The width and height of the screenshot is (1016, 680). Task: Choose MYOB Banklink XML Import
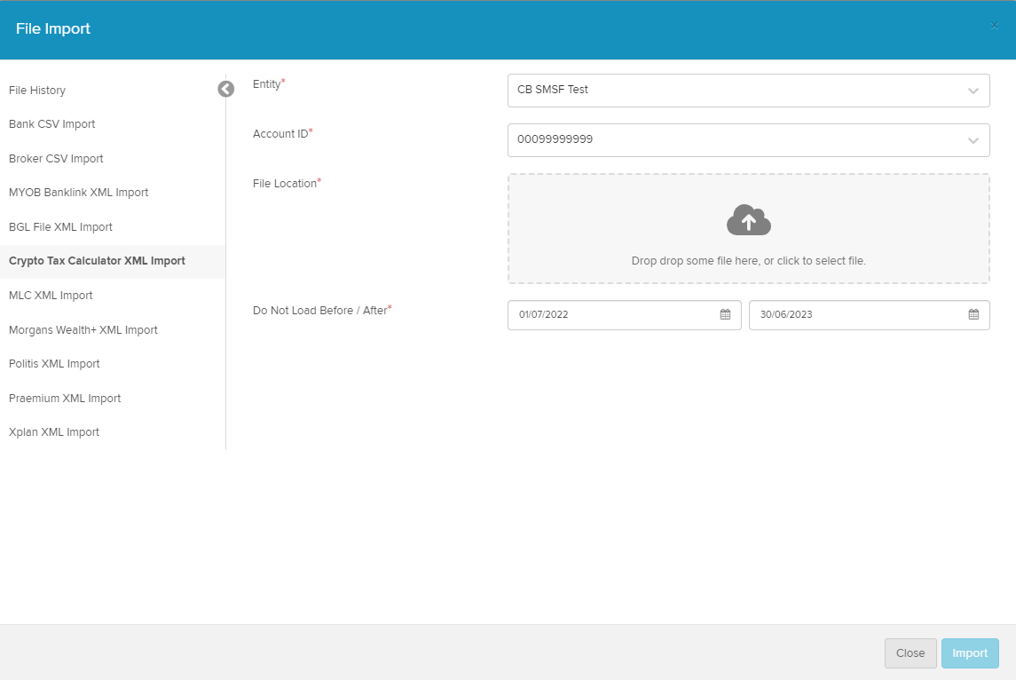point(79,193)
